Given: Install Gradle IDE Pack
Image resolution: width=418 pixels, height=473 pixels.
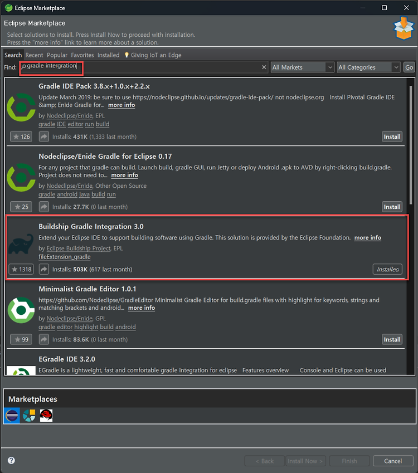Looking at the screenshot, I should [x=392, y=136].
